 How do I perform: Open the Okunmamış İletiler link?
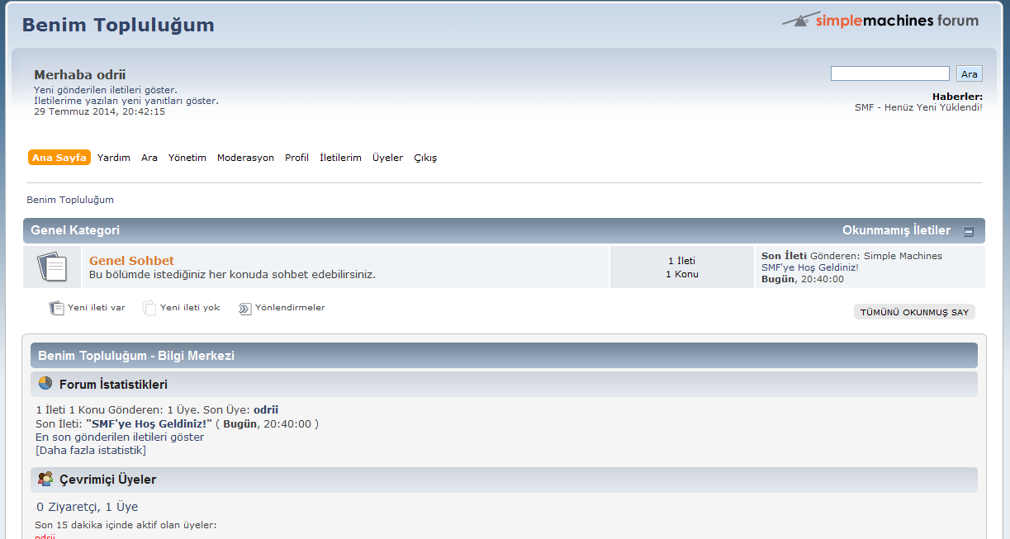[x=896, y=230]
